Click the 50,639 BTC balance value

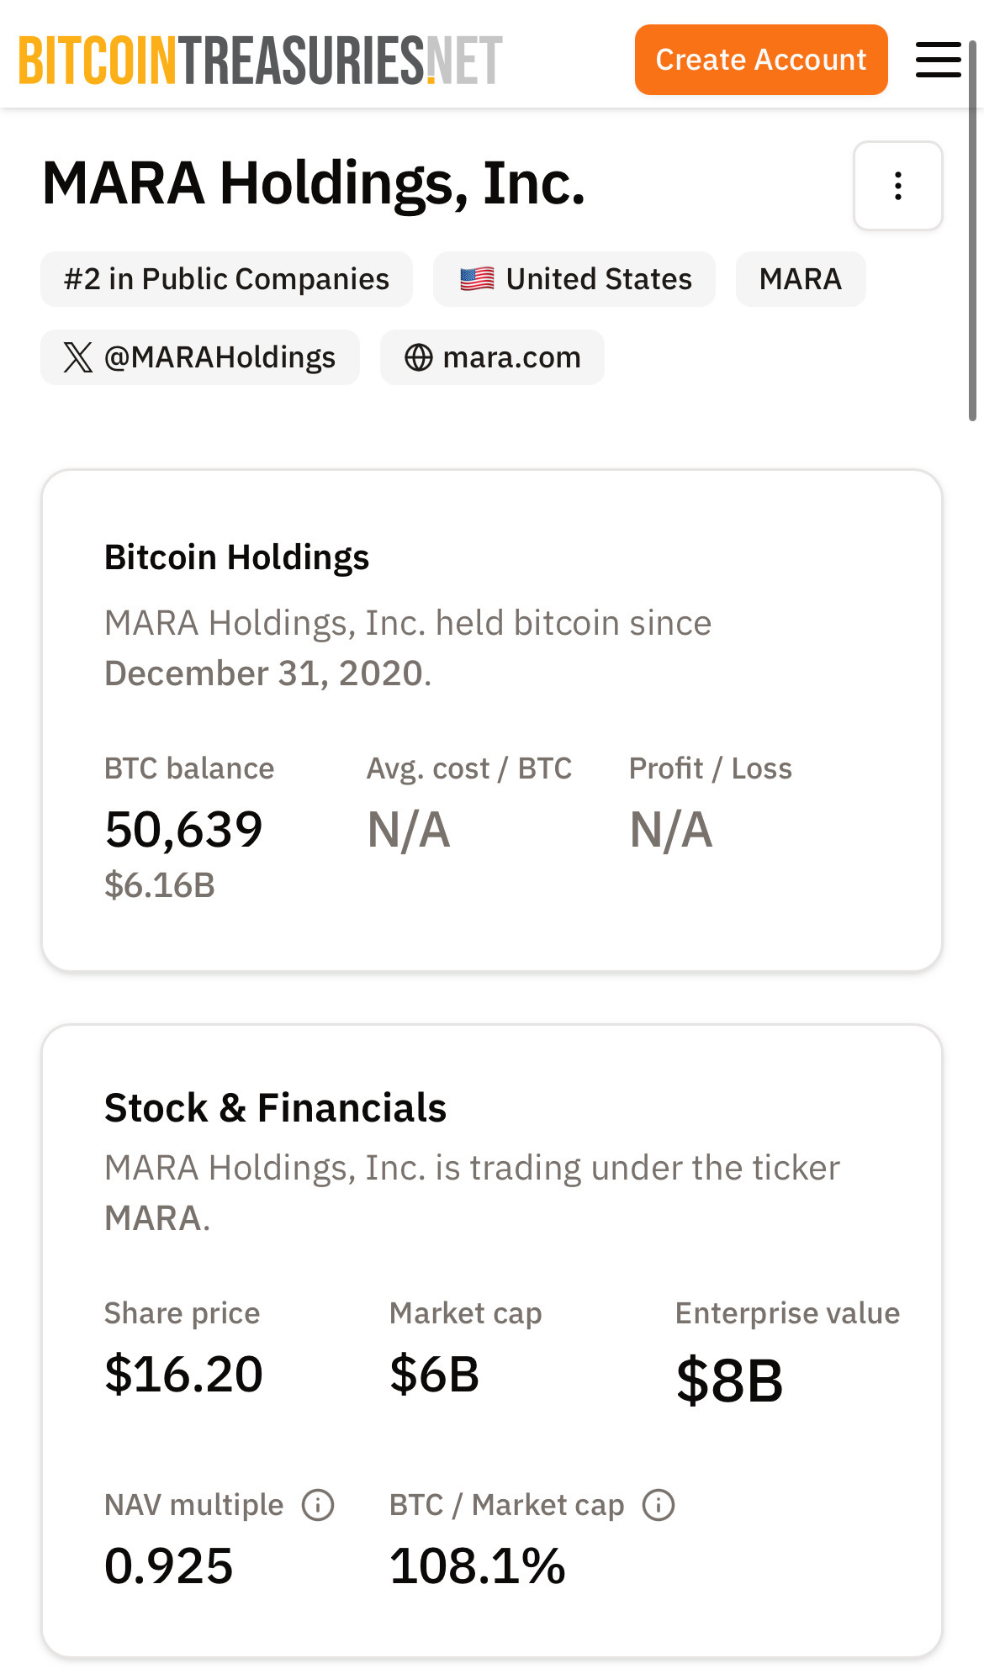[x=183, y=830]
